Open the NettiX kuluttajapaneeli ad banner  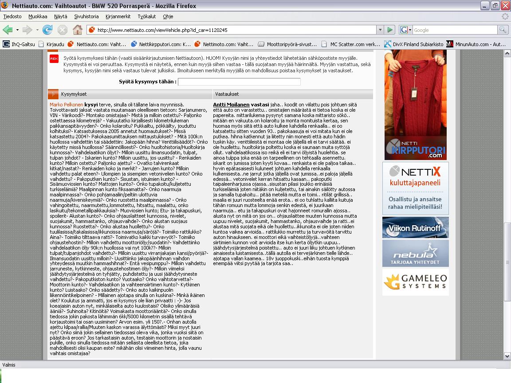pyautogui.click(x=415, y=188)
